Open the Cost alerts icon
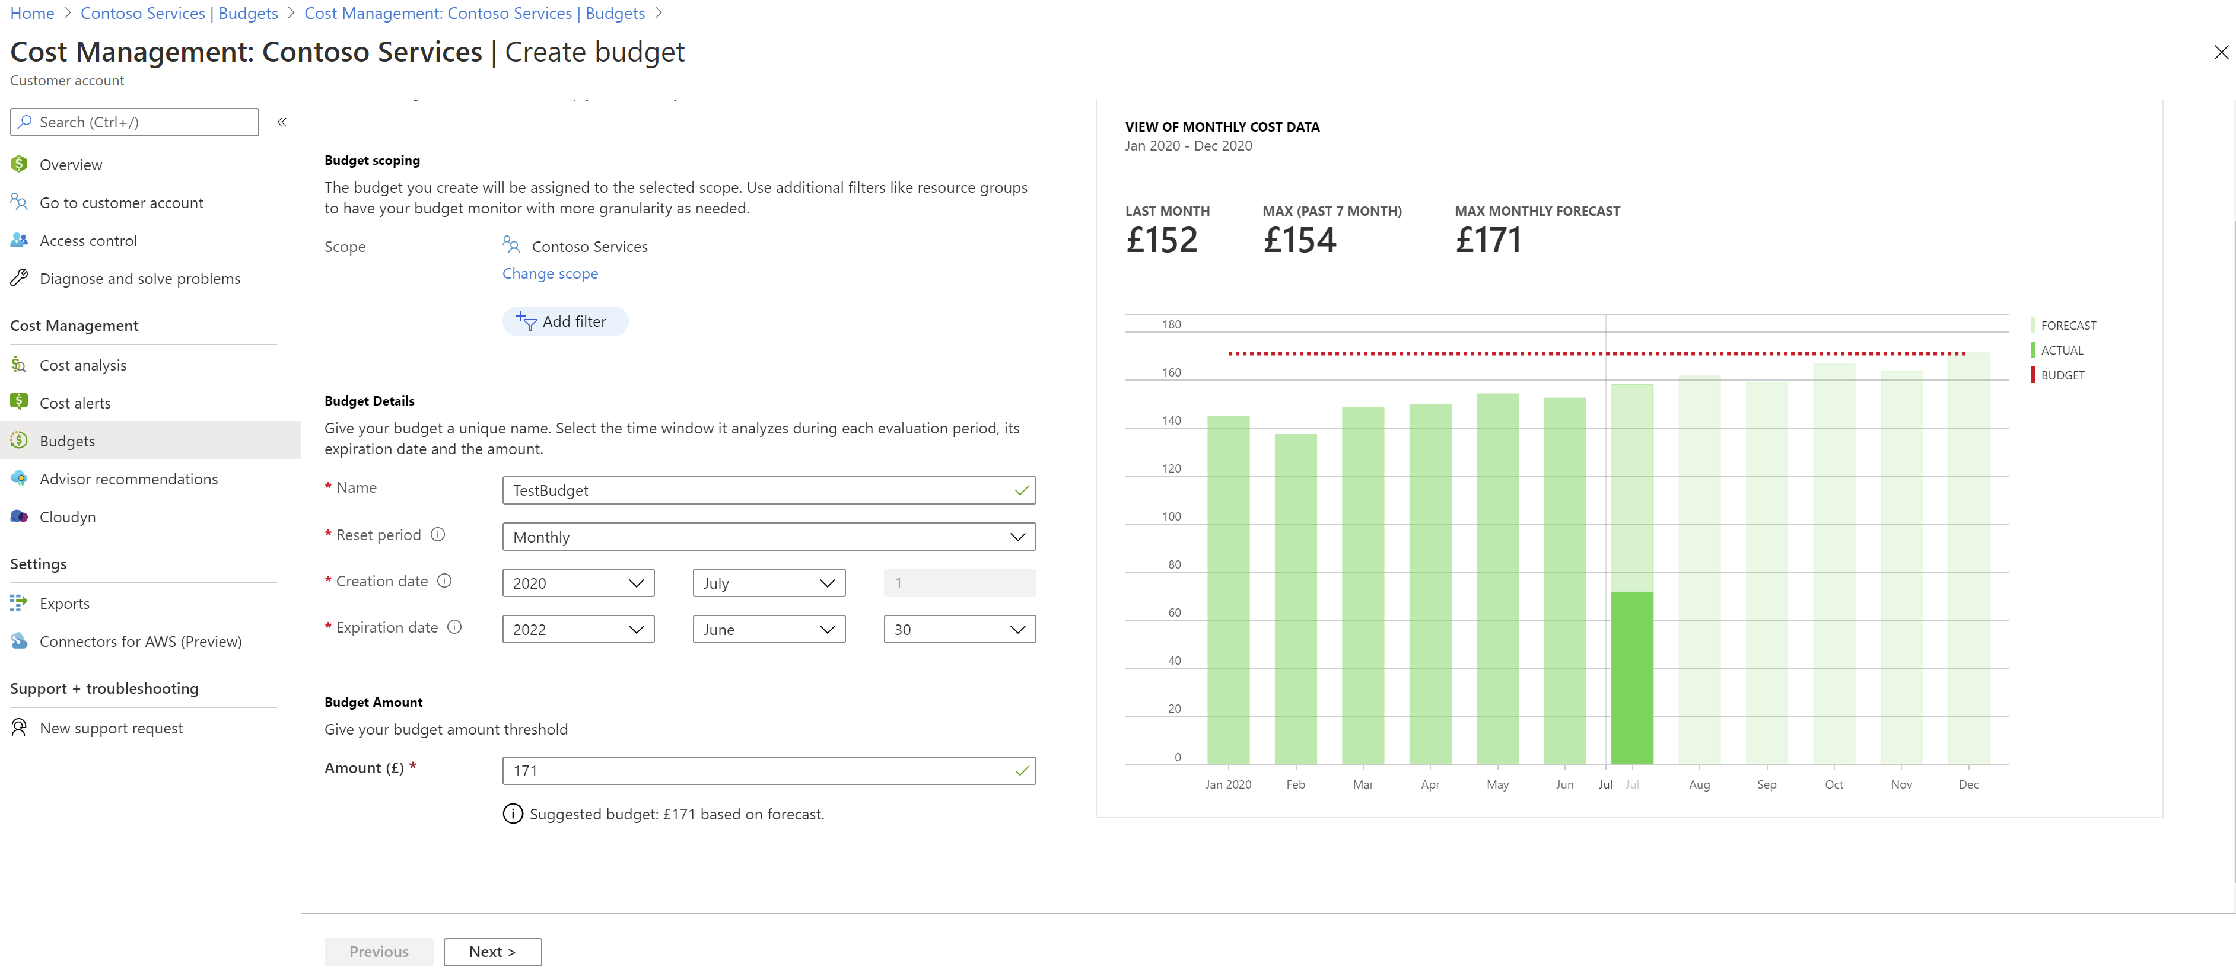Image resolution: width=2236 pixels, height=973 pixels. tap(19, 403)
